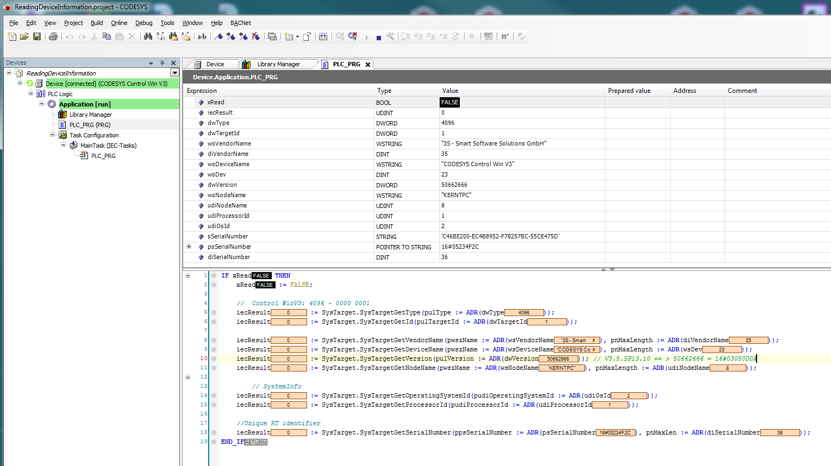Open the Online menu
This screenshot has height=466, width=831.
[x=119, y=23]
